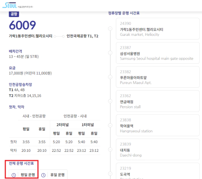Click column header 인천공항 - 시내
Viewport: 202px width, 179px height.
75,116
